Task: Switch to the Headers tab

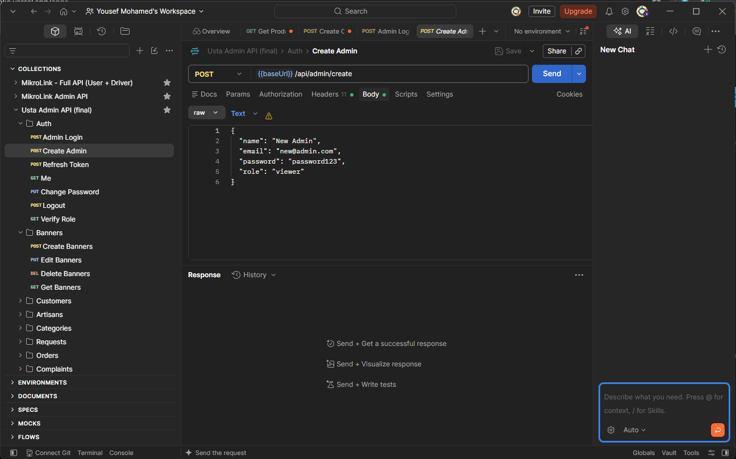Action: [x=332, y=94]
